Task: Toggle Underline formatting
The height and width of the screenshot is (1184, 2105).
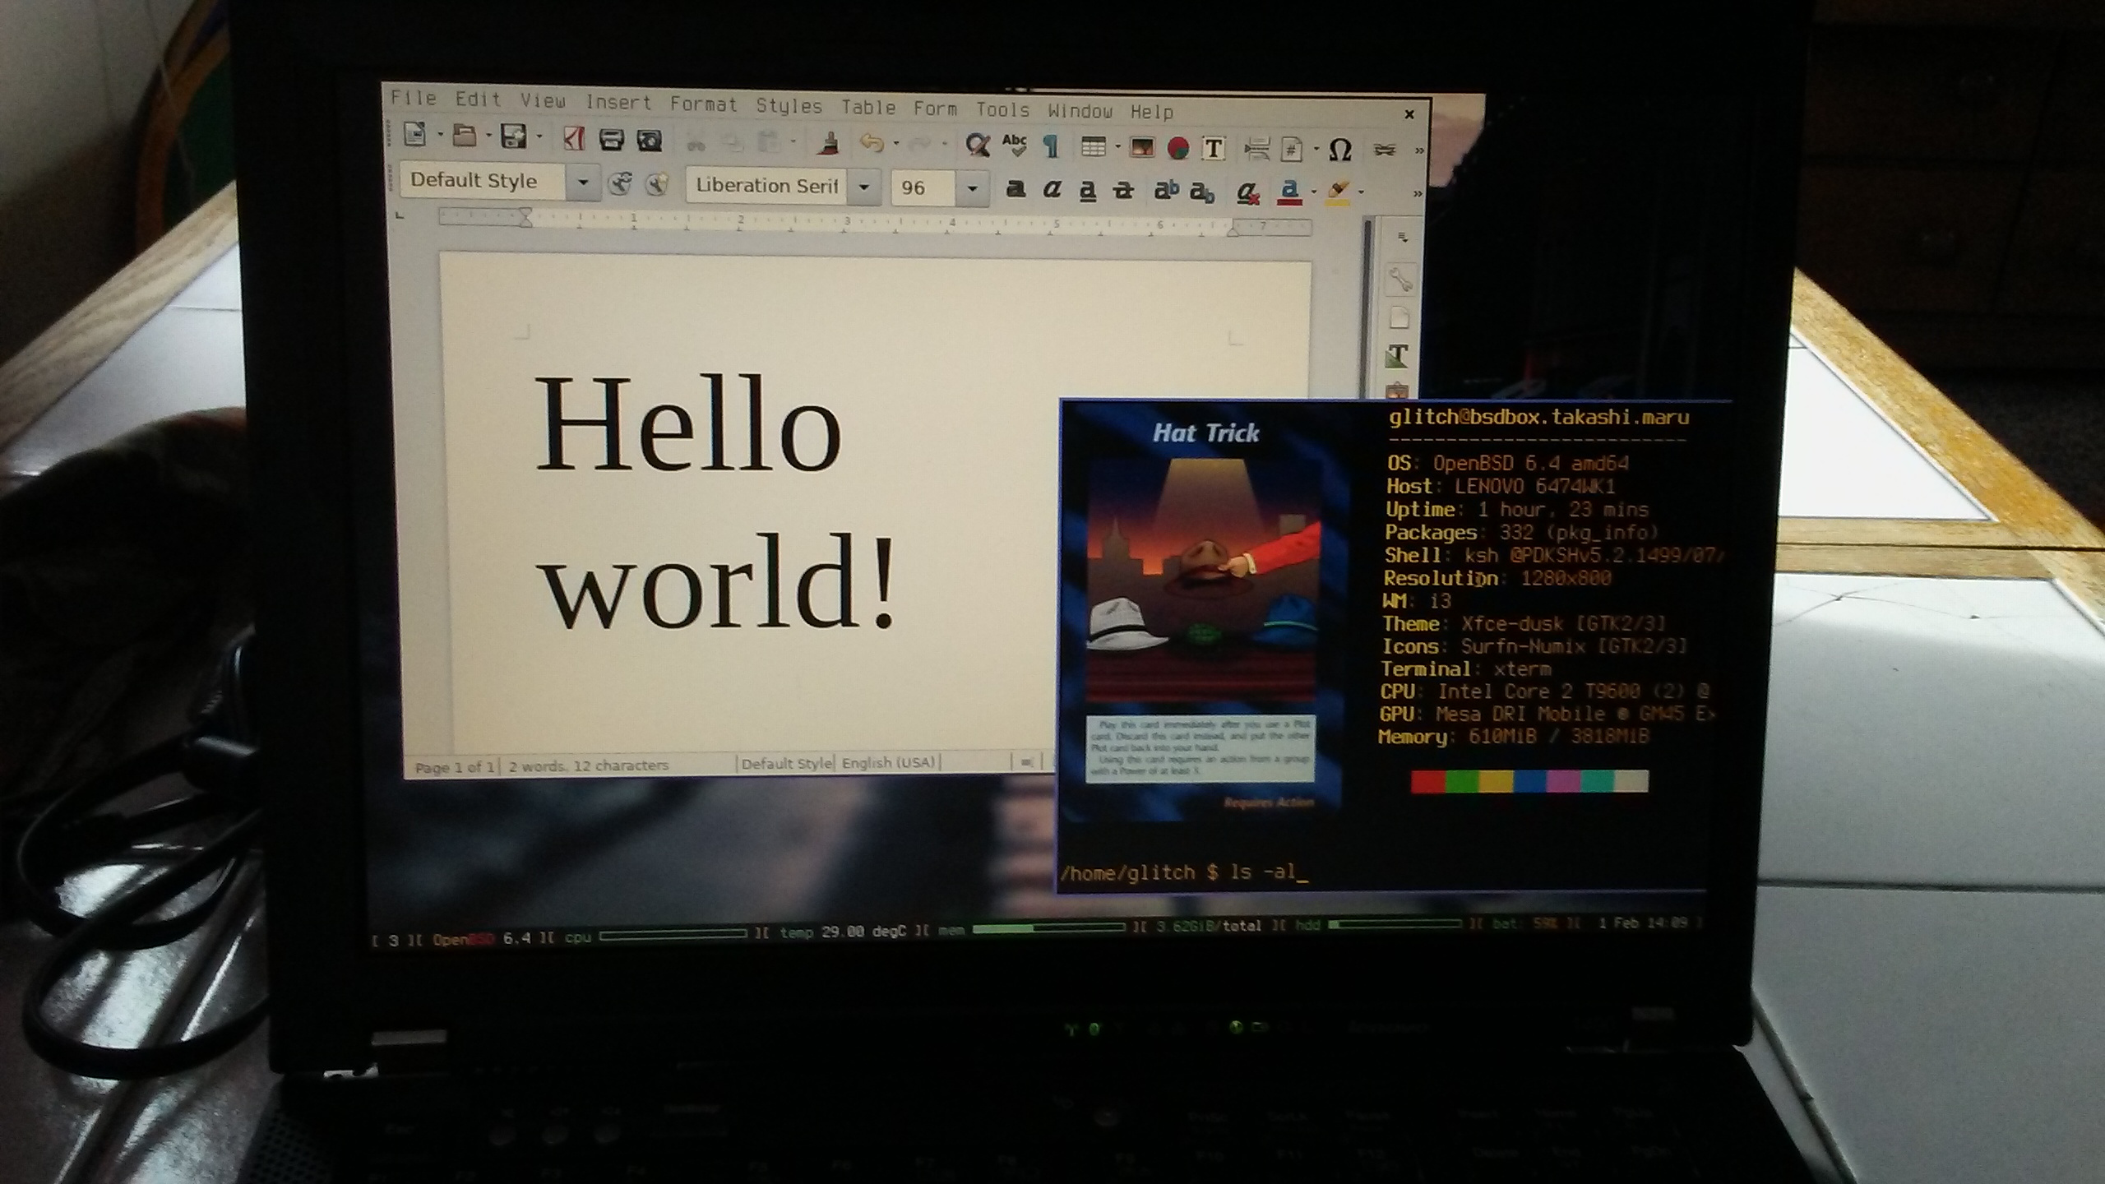Action: click(x=1087, y=191)
